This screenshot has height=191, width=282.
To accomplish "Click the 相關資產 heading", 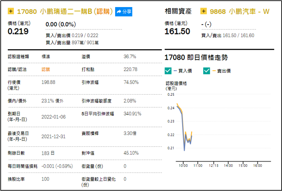I will (178, 11).
